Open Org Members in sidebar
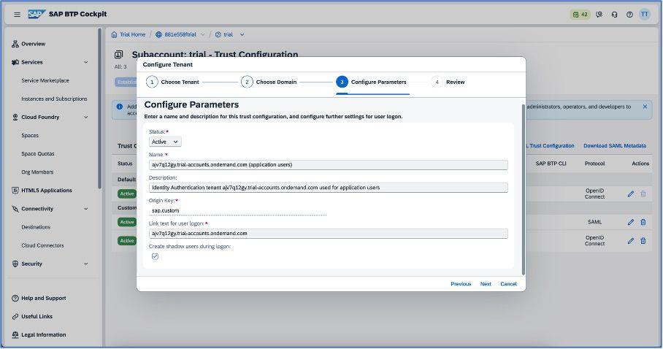This screenshot has width=663, height=349. point(37,172)
